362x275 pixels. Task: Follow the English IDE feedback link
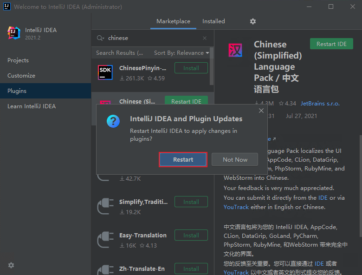tap(323, 198)
